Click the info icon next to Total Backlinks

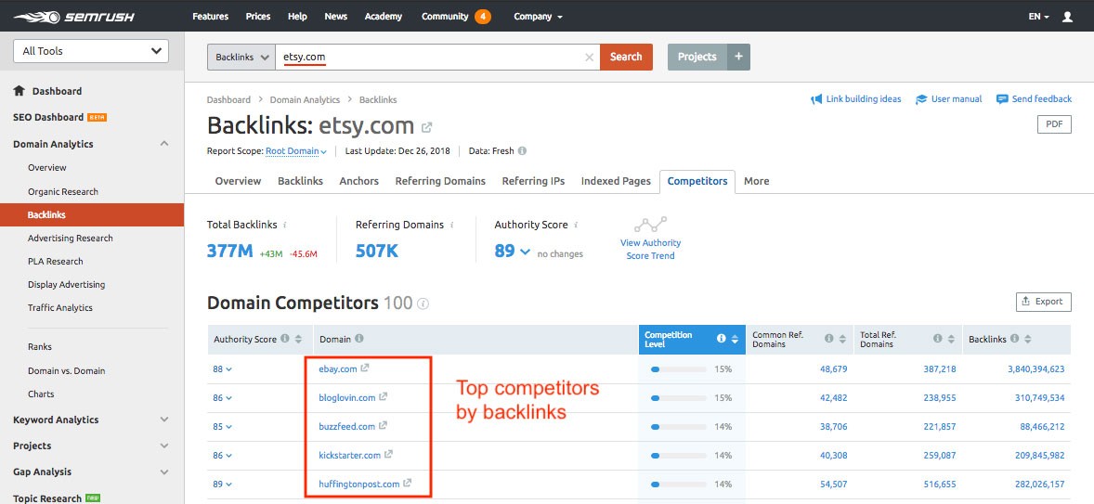tap(285, 225)
